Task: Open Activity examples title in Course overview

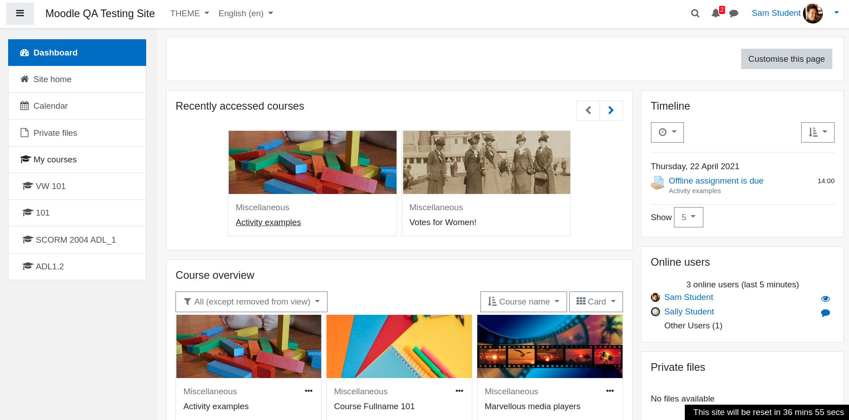Action: click(x=216, y=406)
